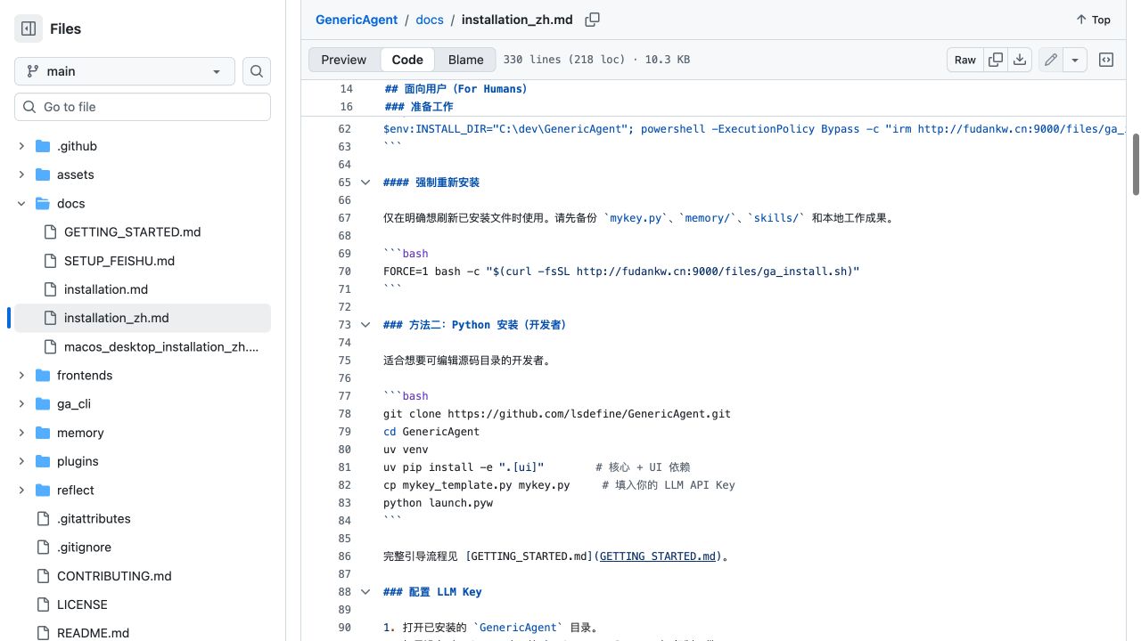The image size is (1141, 641).
Task: Collapse section at line 65
Action: click(365, 183)
